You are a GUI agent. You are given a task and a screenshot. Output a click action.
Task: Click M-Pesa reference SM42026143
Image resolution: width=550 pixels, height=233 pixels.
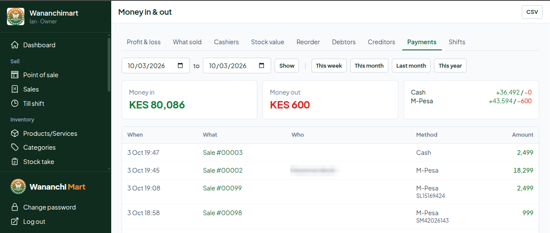(432, 221)
